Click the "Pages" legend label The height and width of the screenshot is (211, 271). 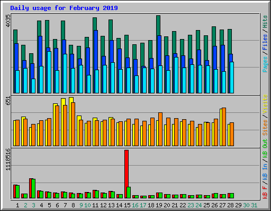tap(265, 64)
